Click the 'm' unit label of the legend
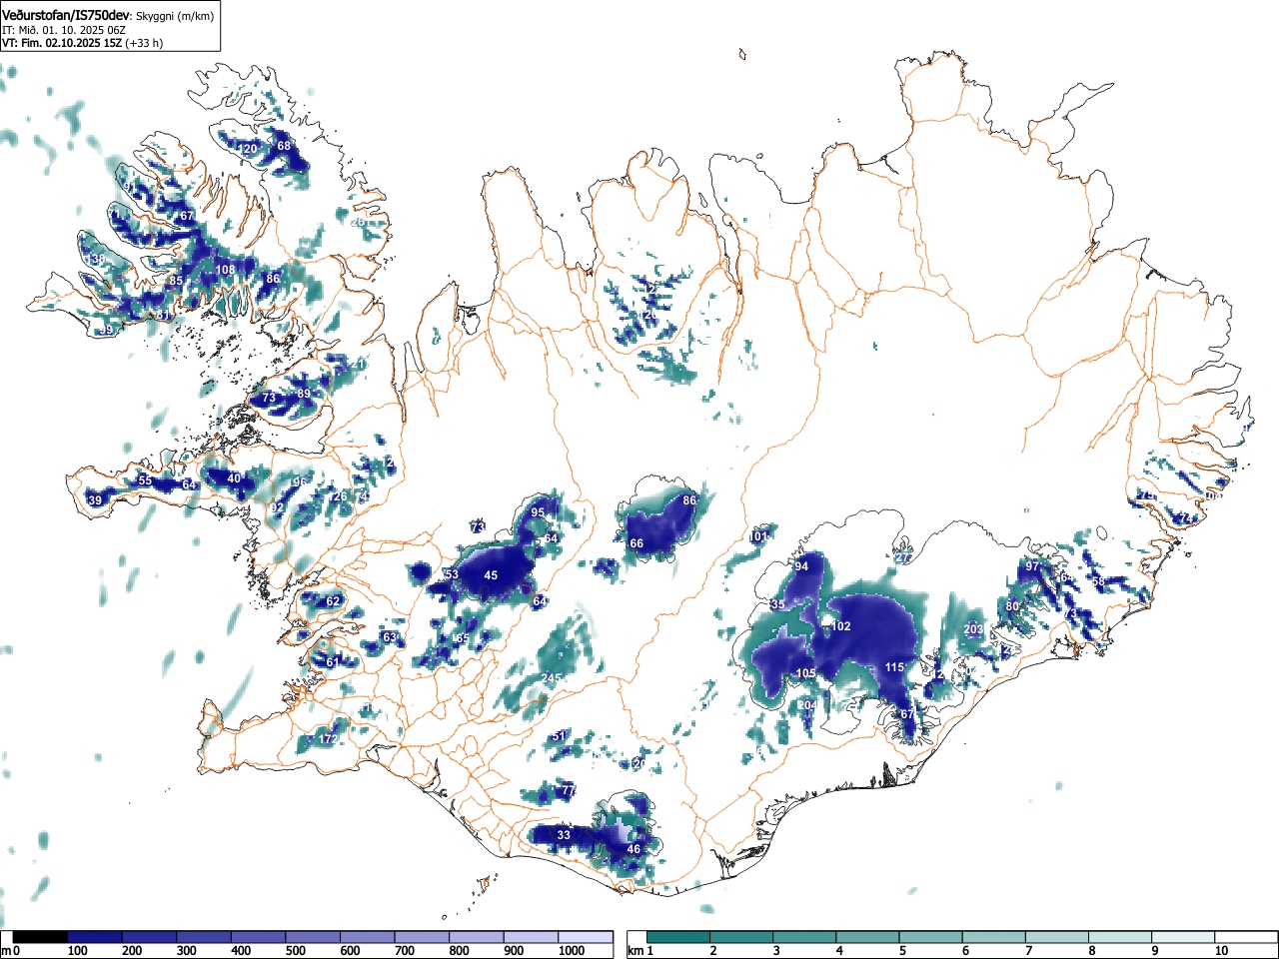This screenshot has height=959, width=1279. pos(6,951)
